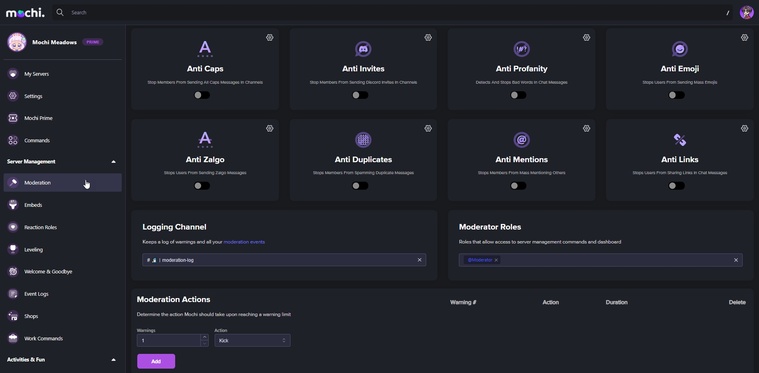
Task: Open Anti Invites settings gear
Action: point(428,37)
